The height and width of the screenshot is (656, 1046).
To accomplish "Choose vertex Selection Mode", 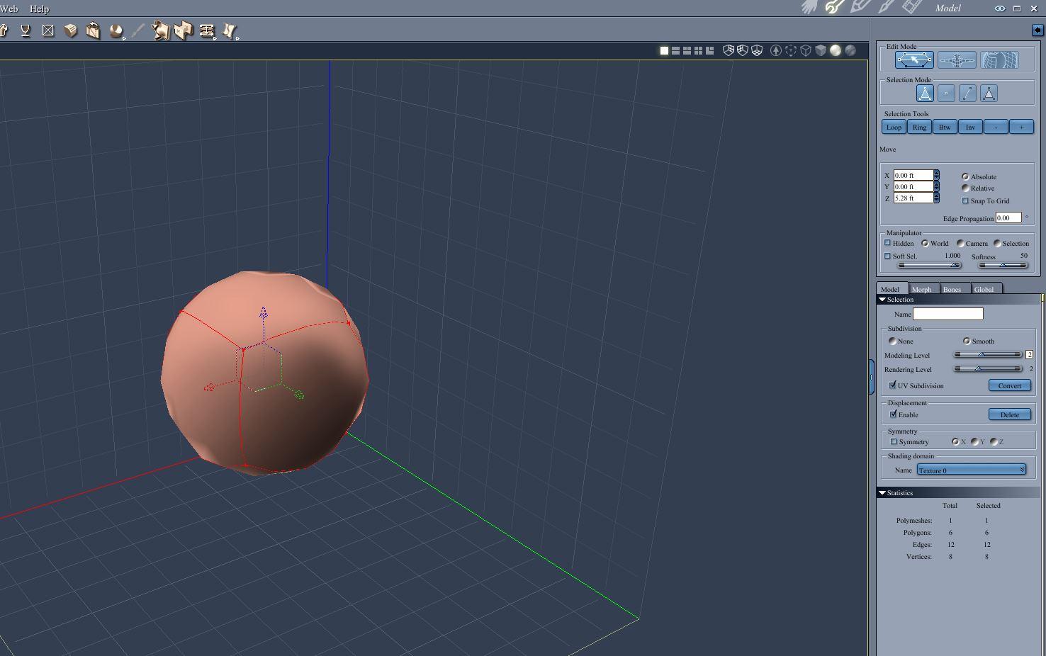I will [x=946, y=93].
